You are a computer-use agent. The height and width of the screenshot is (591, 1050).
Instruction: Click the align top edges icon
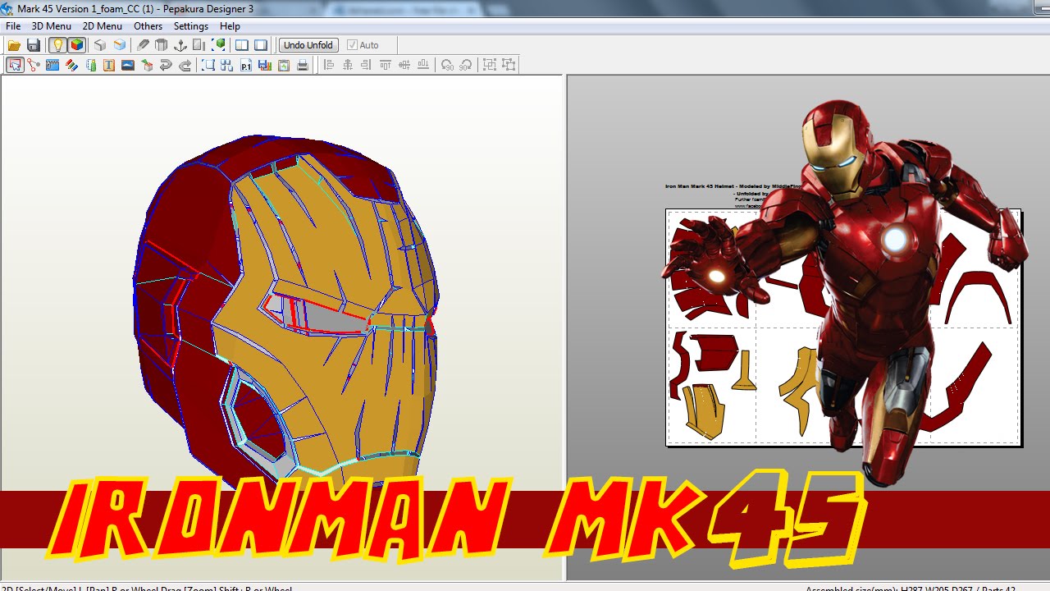pyautogui.click(x=386, y=65)
